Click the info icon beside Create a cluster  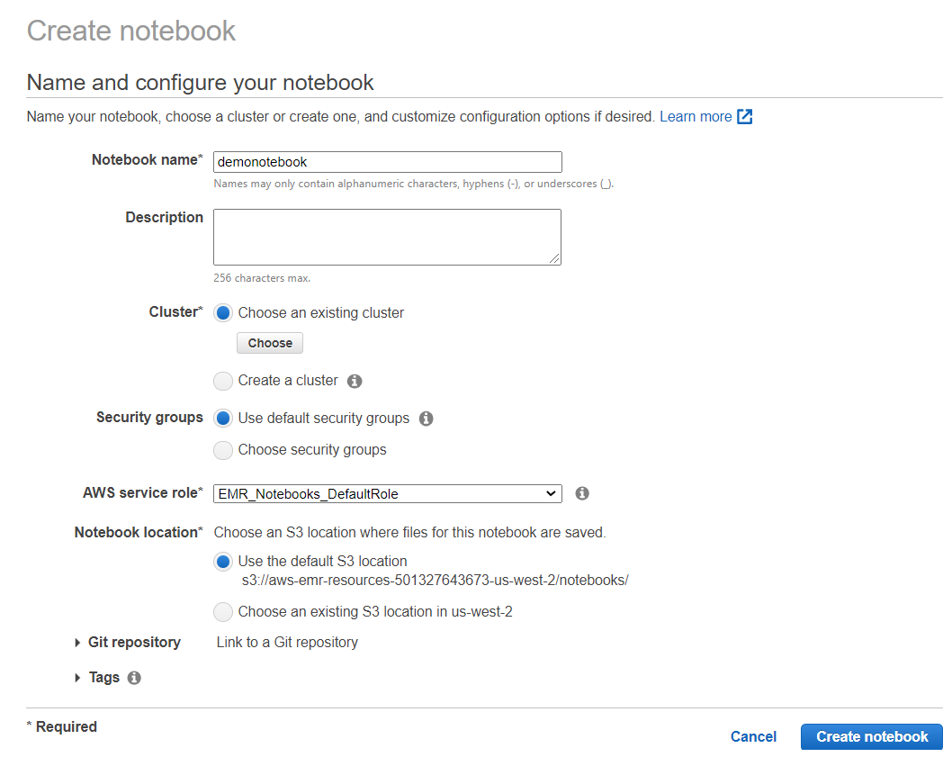pyautogui.click(x=354, y=381)
